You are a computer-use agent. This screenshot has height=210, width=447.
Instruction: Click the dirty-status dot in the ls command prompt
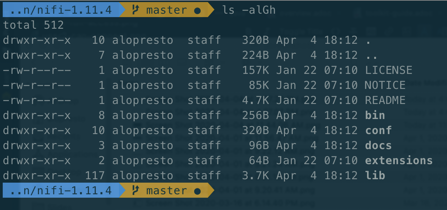[197, 11]
